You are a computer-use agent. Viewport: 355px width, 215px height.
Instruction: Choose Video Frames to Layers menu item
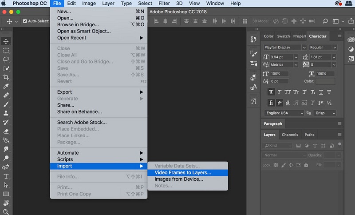tap(188, 172)
